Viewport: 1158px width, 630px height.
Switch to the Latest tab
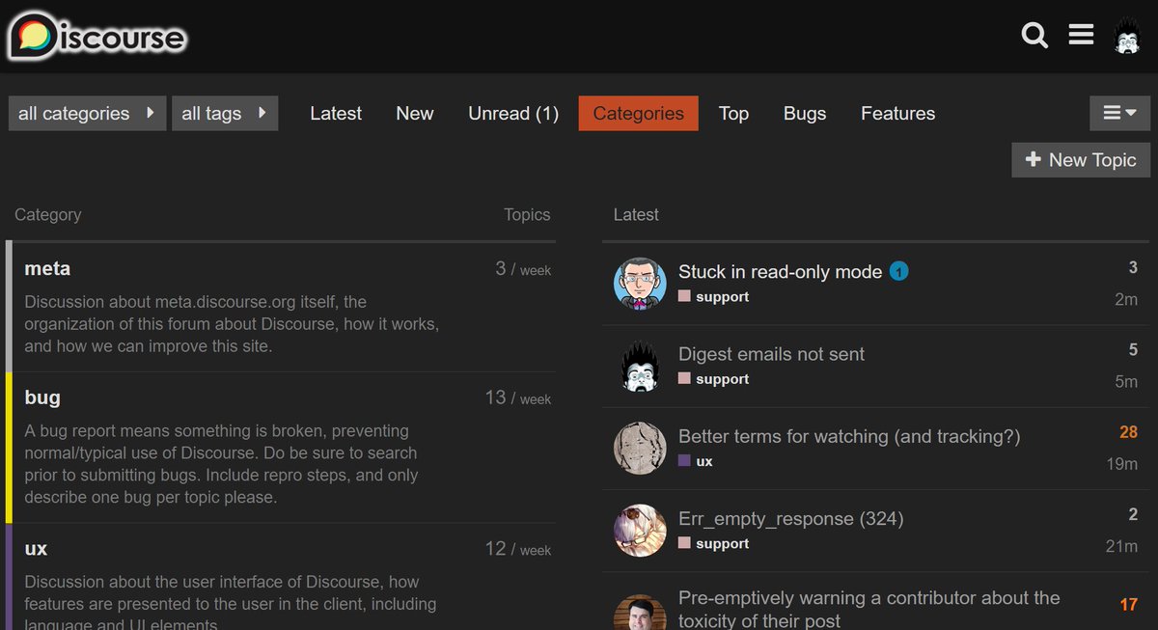336,113
